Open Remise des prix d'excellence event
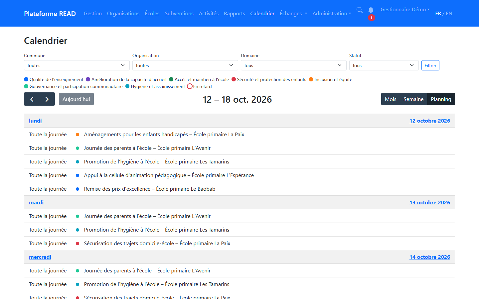 (239, 189)
